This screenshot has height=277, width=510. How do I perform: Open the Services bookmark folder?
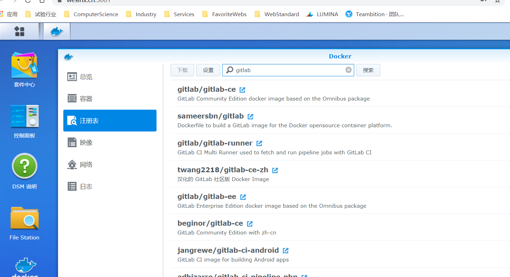tap(179, 14)
